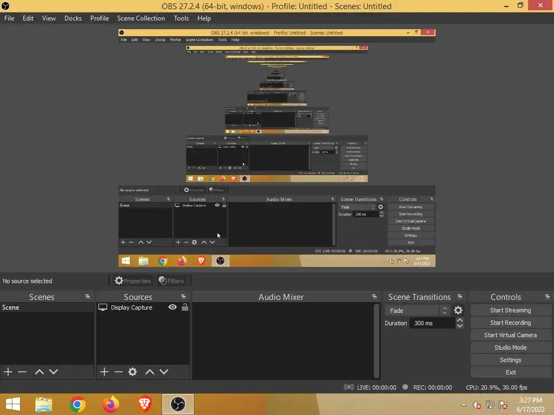This screenshot has height=415, width=554.
Task: Click muted volume tray icon
Action: click(x=477, y=405)
